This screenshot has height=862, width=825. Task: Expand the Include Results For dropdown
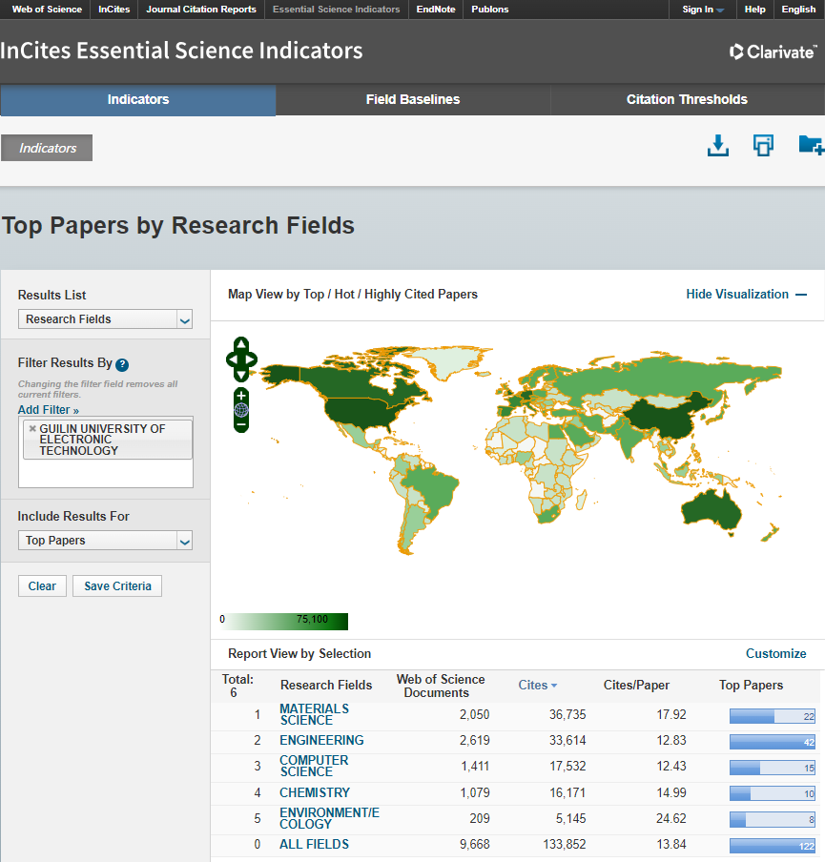(x=105, y=541)
